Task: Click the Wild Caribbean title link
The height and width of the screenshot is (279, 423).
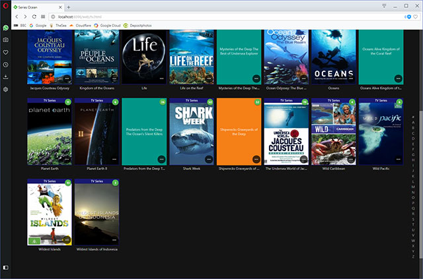Action: coord(334,168)
